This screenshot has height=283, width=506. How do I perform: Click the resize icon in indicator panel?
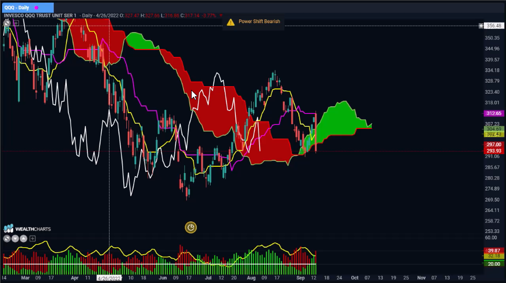coord(7,238)
